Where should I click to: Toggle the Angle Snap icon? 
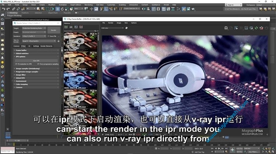coord(106,9)
